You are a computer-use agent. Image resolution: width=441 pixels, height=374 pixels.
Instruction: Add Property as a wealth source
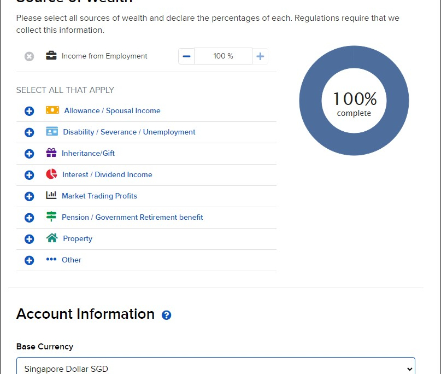(x=30, y=239)
